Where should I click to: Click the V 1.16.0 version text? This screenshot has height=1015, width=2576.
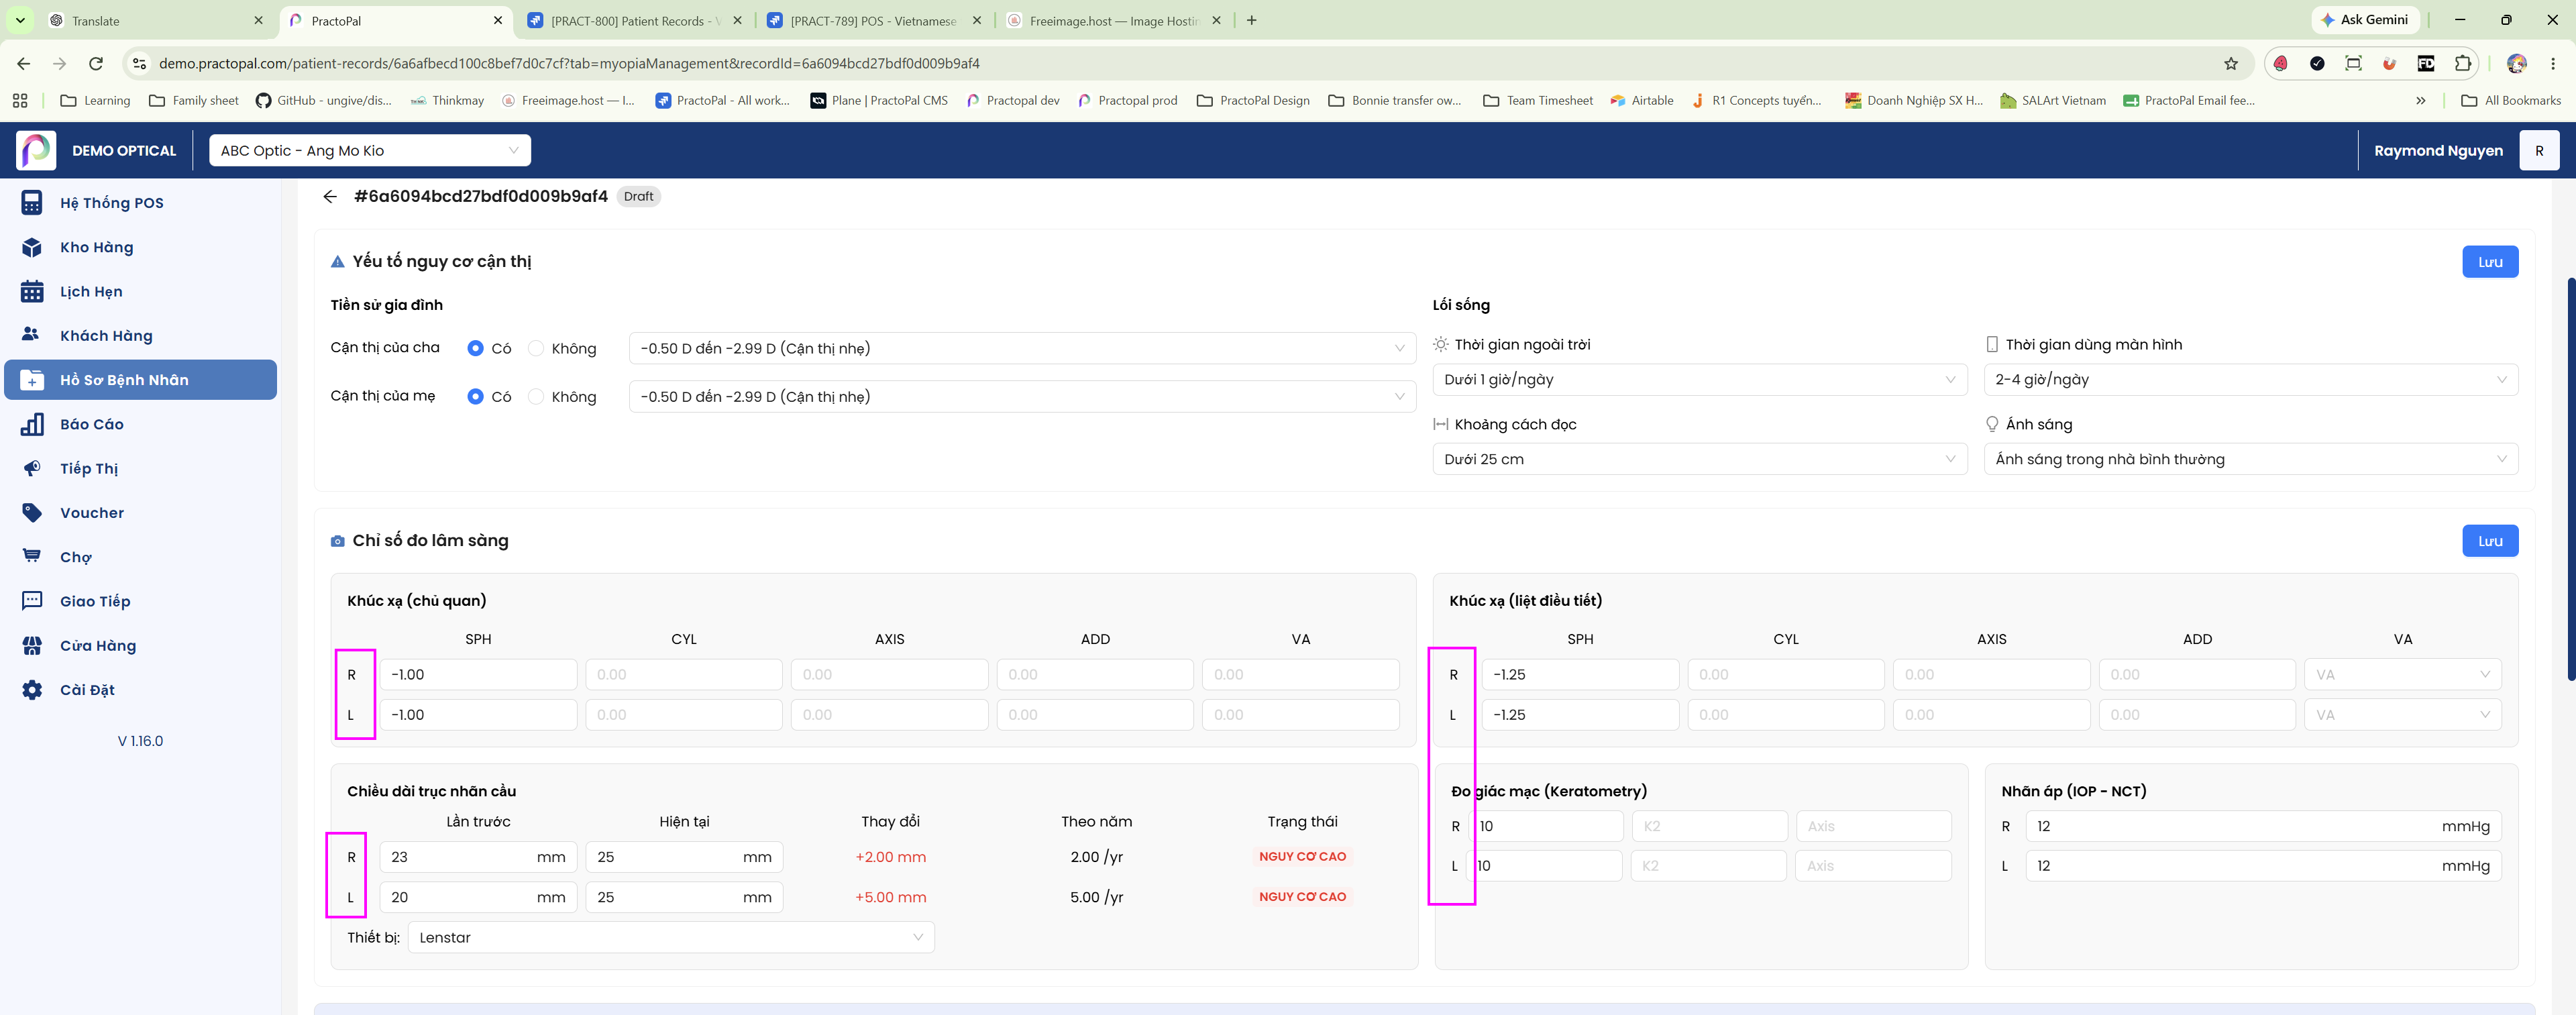click(140, 741)
